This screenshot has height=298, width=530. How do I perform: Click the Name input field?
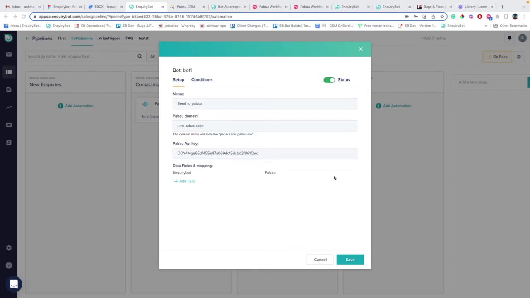[265, 103]
